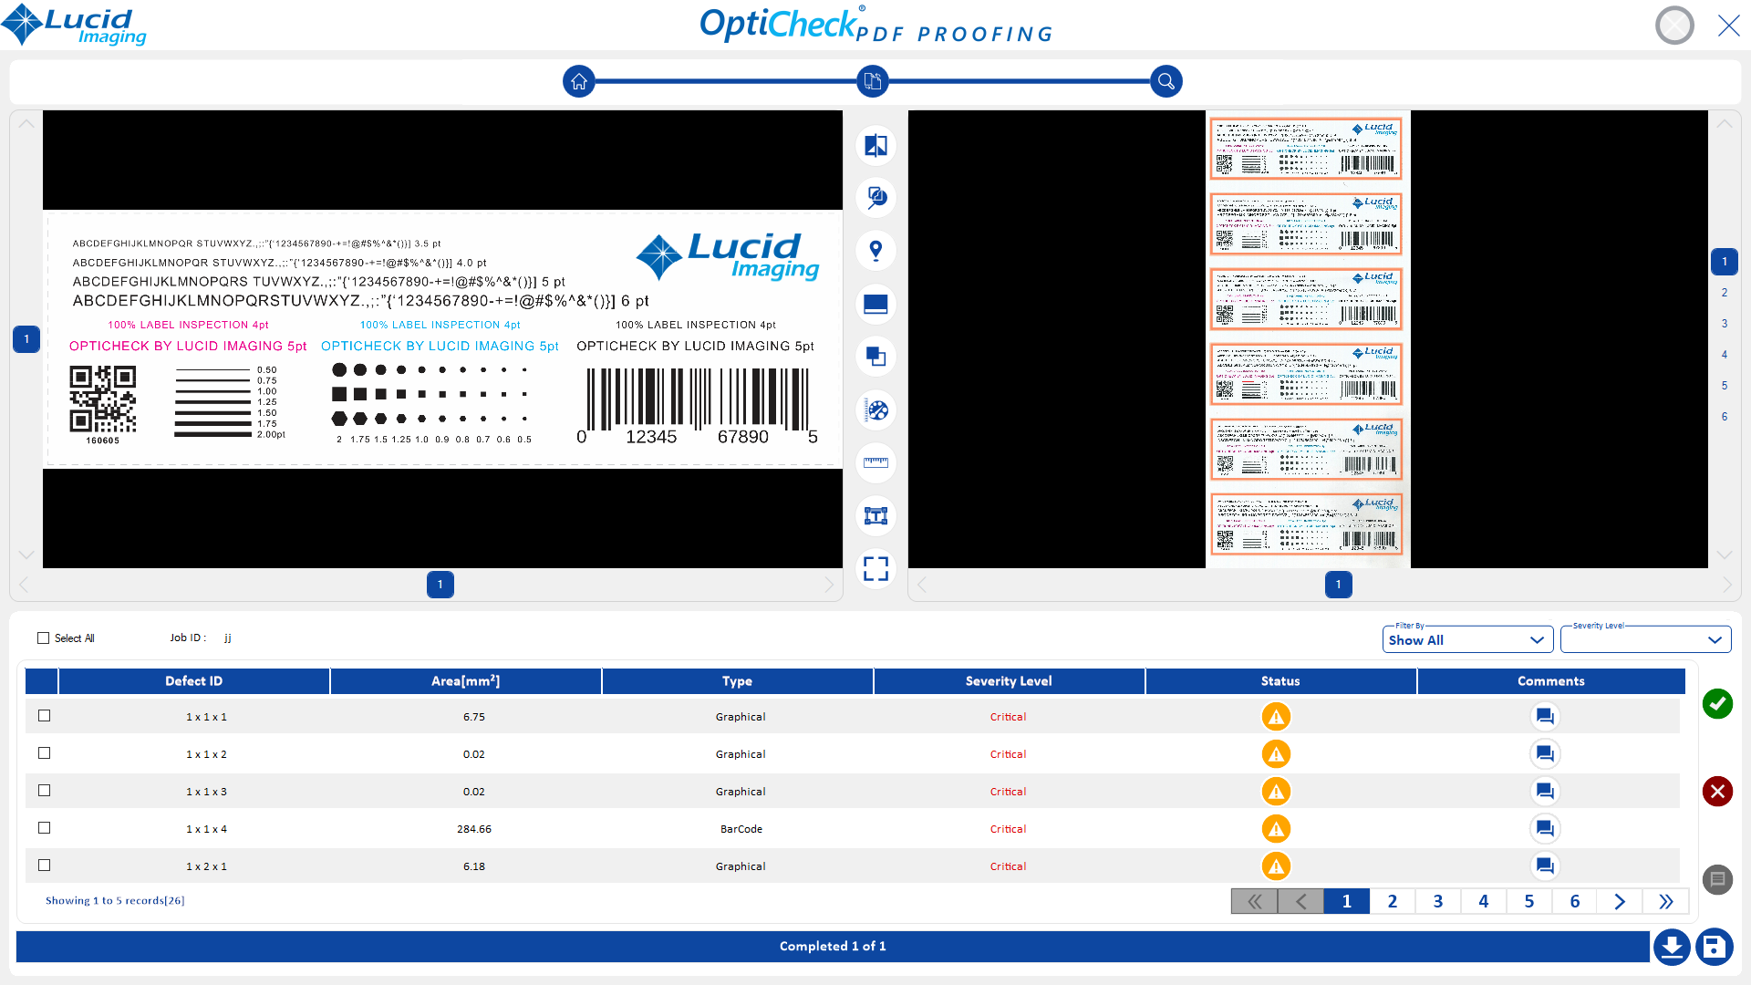Save results with the floppy disk icon
The width and height of the screenshot is (1751, 985).
1714,947
